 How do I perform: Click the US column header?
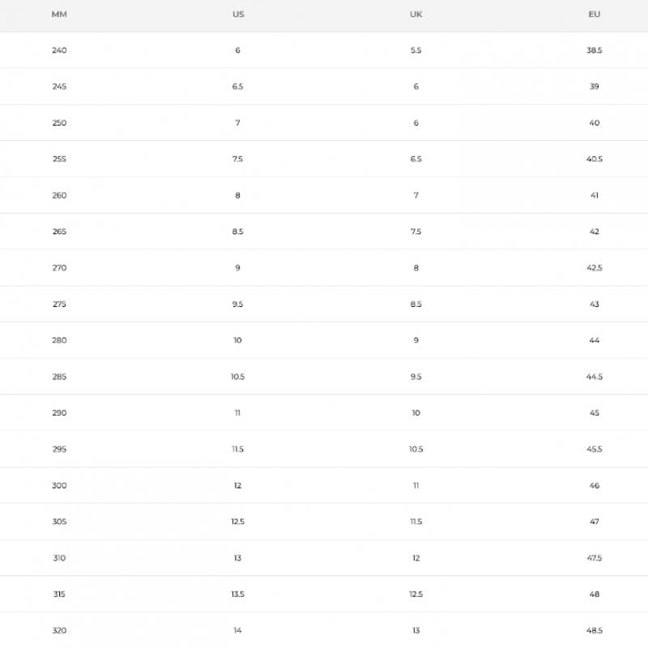[x=237, y=15]
